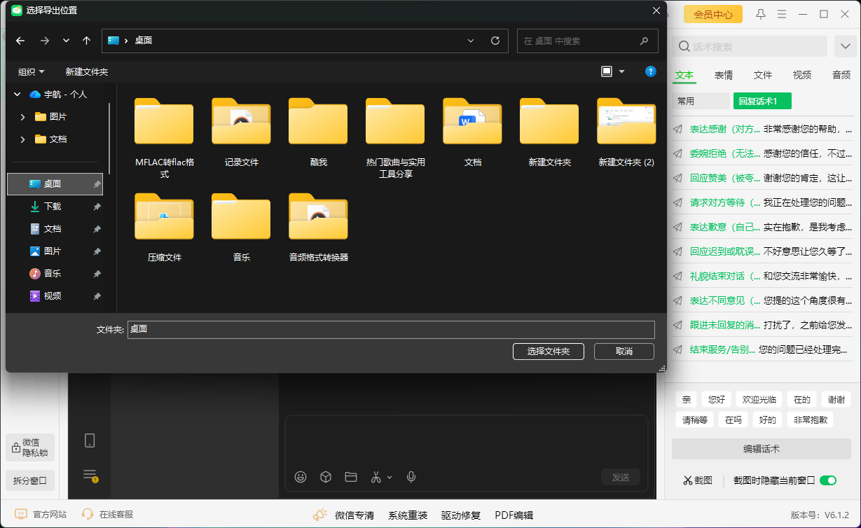Click the 选择文件夹 button

[x=548, y=351]
